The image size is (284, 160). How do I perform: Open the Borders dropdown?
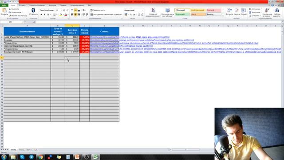(57, 14)
